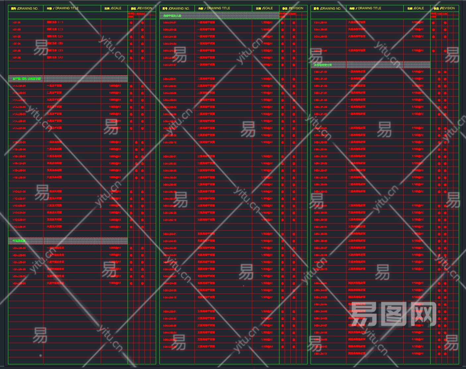The width and height of the screenshot is (466, 369).
Task: Click first revision dot in row I-3A-L07-01
Action: click(x=434, y=51)
